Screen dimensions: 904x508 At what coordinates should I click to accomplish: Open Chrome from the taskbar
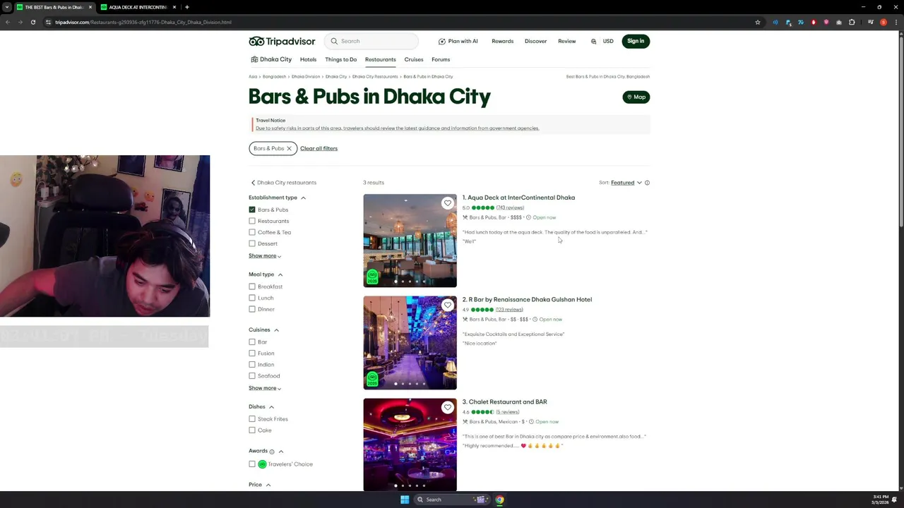[x=499, y=500]
